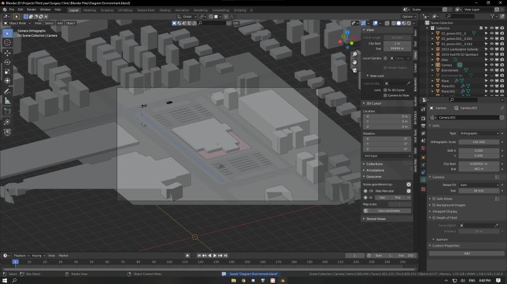
Task: Open XYZ Euler rotation mode dropdown
Action: click(x=387, y=156)
